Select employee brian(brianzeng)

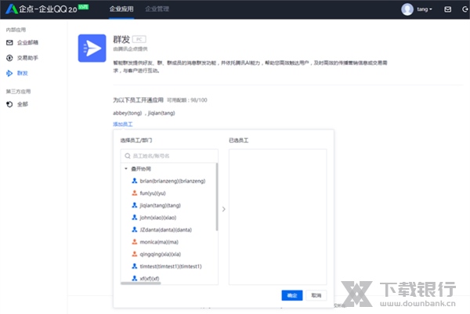[x=172, y=181]
